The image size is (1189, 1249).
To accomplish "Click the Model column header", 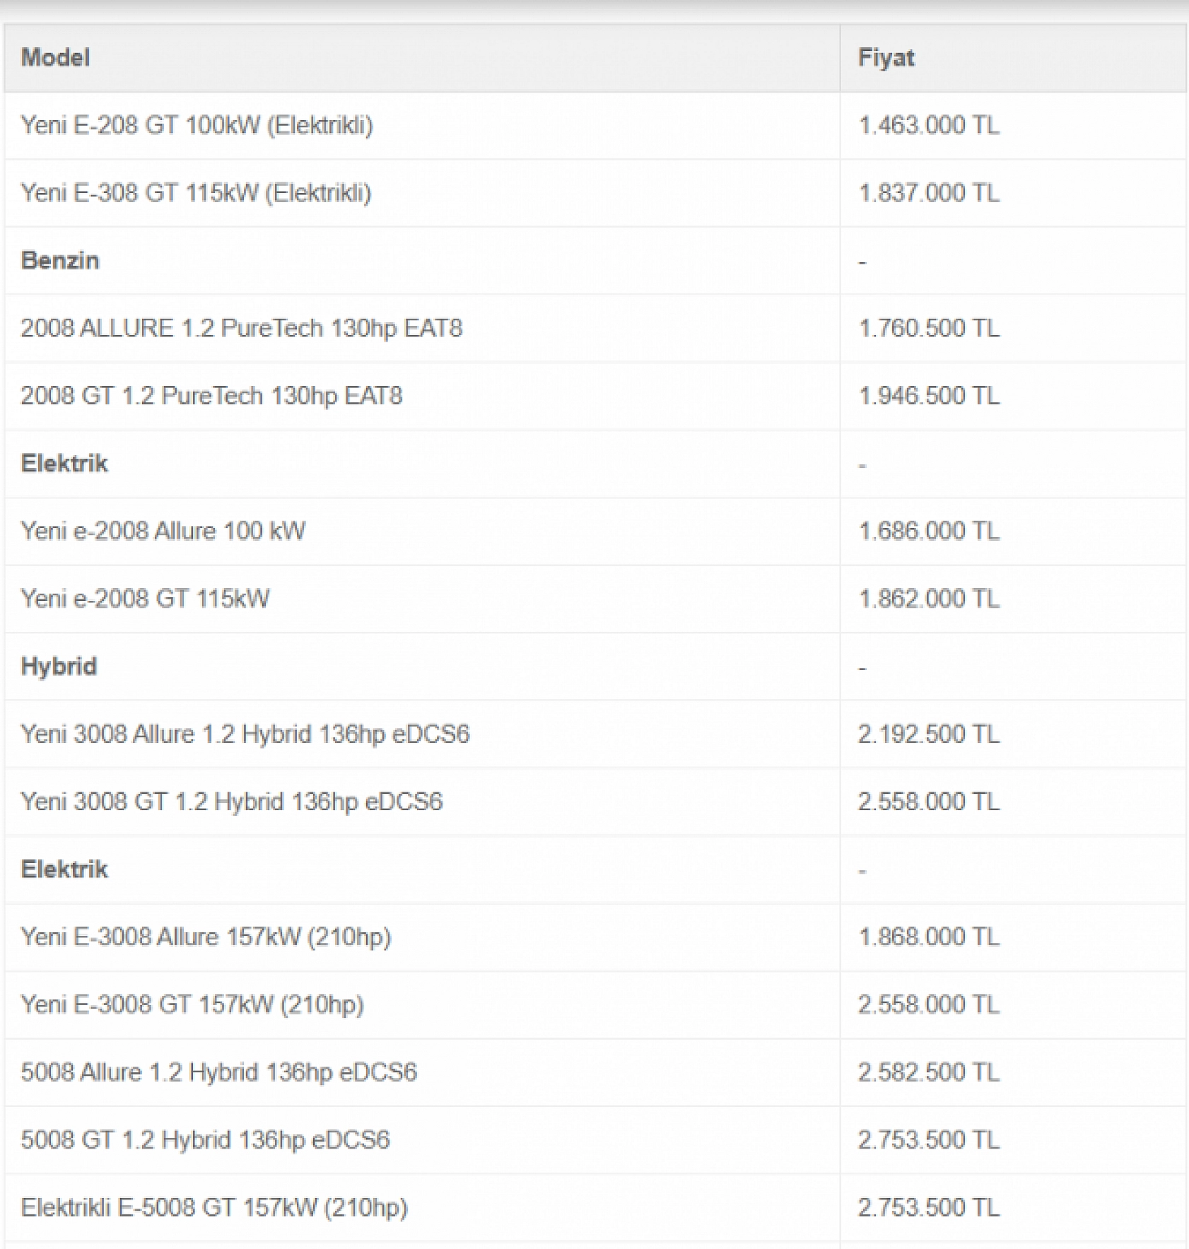I will click(x=56, y=58).
